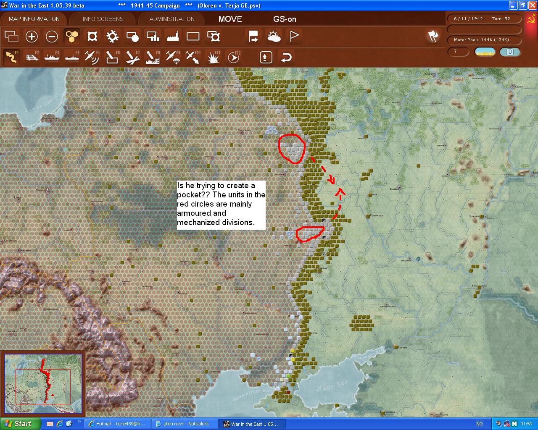Click the GS-on ground support toggle
Image resolution: width=538 pixels, height=430 pixels.
(x=285, y=19)
